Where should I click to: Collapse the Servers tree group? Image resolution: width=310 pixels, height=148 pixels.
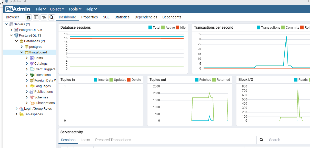[x=6, y=24]
